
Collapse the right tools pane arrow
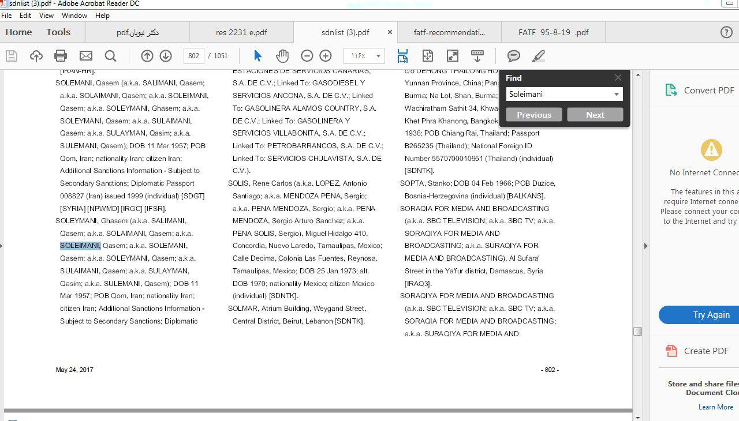pyautogui.click(x=645, y=246)
